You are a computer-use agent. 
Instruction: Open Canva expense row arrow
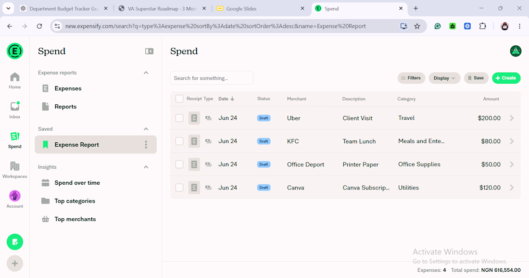coord(512,188)
